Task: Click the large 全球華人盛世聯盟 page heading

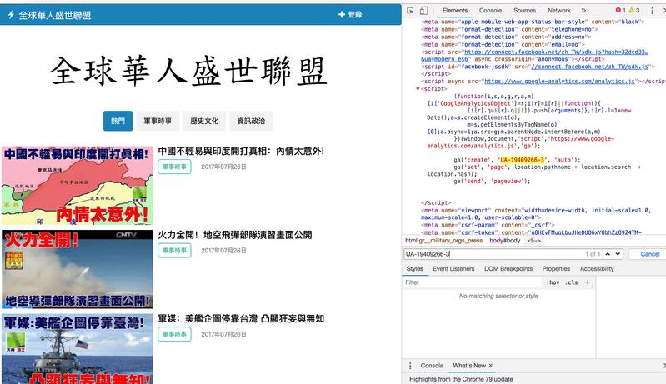Action: pos(188,72)
